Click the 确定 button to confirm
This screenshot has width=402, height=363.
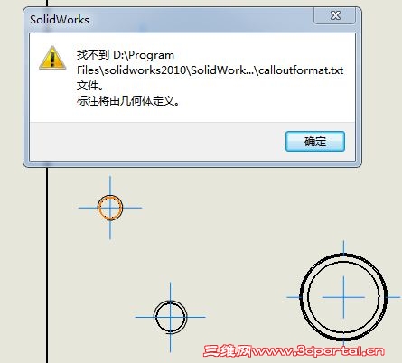coord(315,141)
